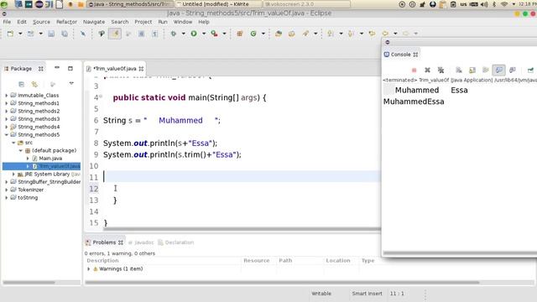Expand the Immutable_Class project
Viewport: 537px width, 302px height.
[6, 96]
